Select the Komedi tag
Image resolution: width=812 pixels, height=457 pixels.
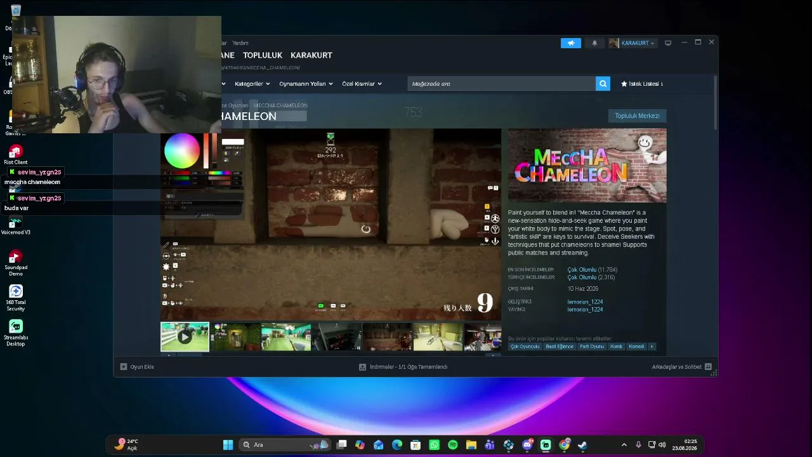tap(636, 347)
